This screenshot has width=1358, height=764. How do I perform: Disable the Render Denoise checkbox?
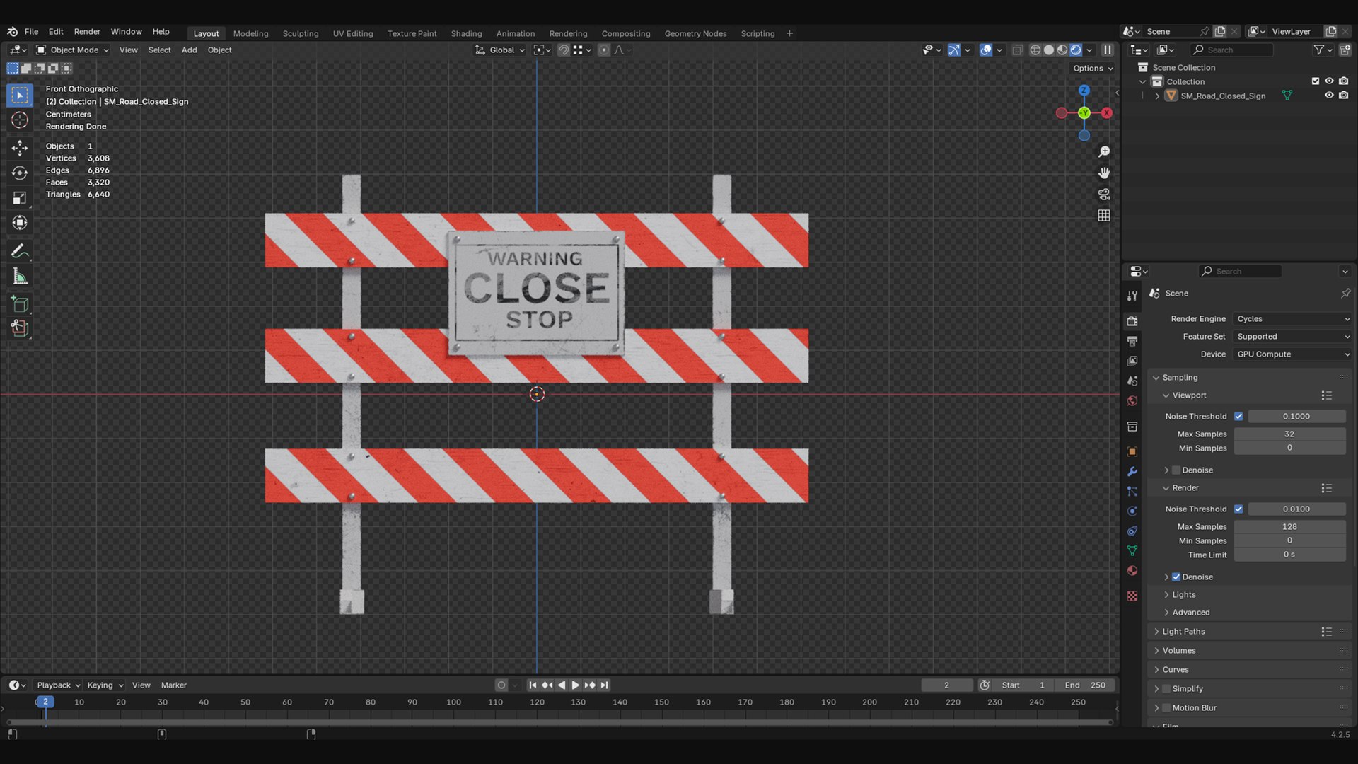click(1176, 577)
